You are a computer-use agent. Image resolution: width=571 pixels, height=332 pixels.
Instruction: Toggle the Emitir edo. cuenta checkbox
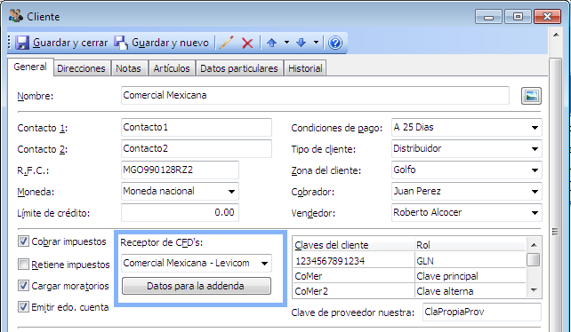pos(24,307)
